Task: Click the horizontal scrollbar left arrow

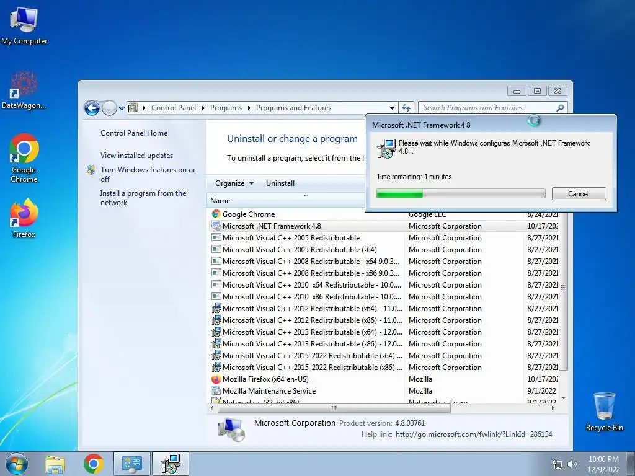Action: pos(211,408)
